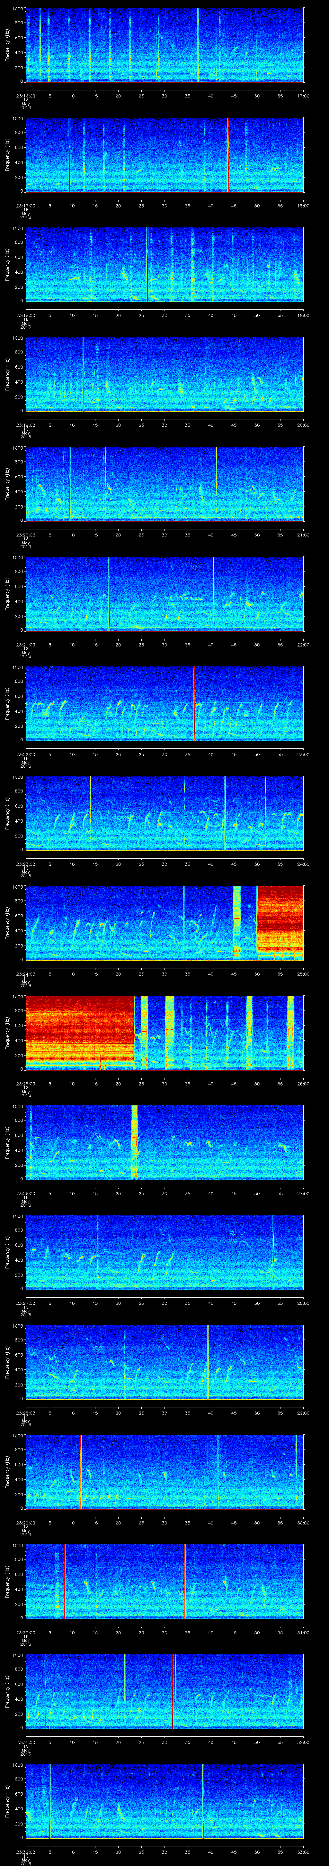Open the spectrogram panel beginning at 23:16:00
The width and height of the screenshot is (329, 1866).
pos(165,45)
